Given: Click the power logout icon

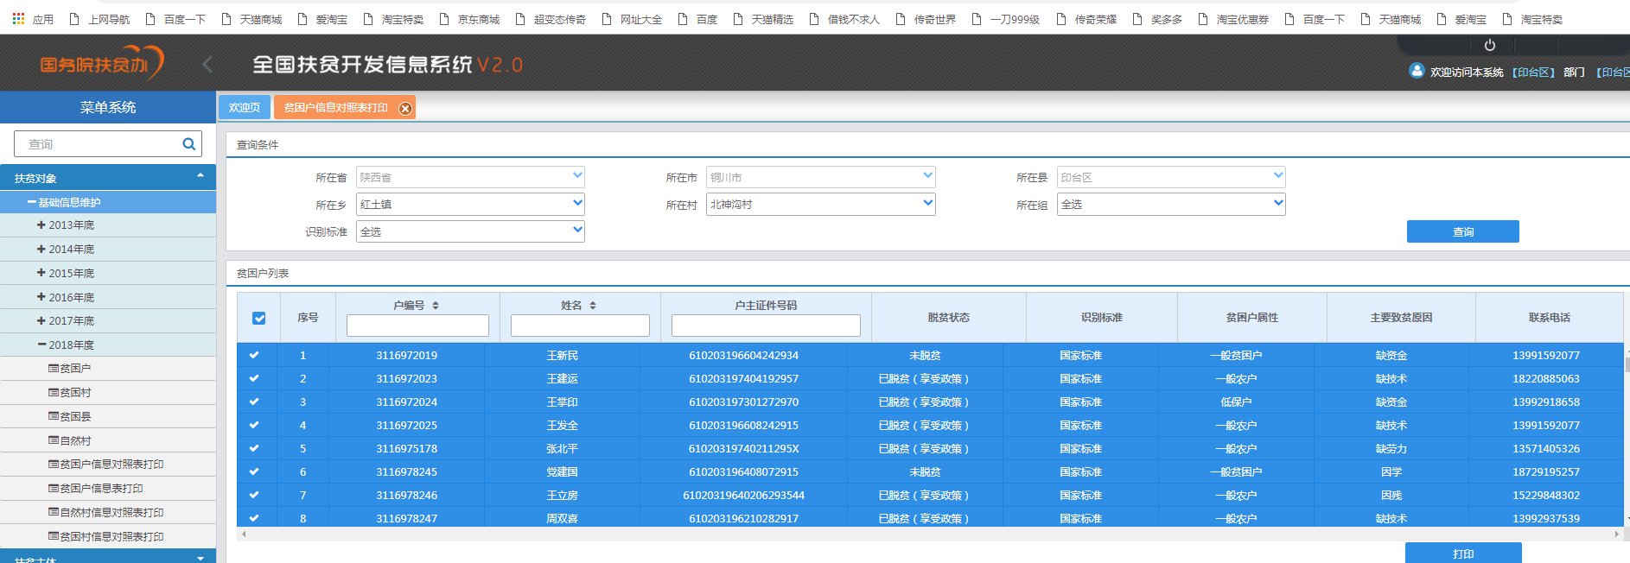Looking at the screenshot, I should 1489,45.
